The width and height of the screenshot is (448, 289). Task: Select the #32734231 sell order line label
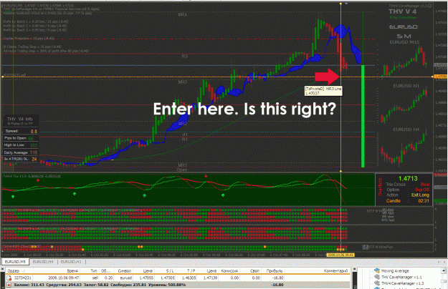coord(14,75)
